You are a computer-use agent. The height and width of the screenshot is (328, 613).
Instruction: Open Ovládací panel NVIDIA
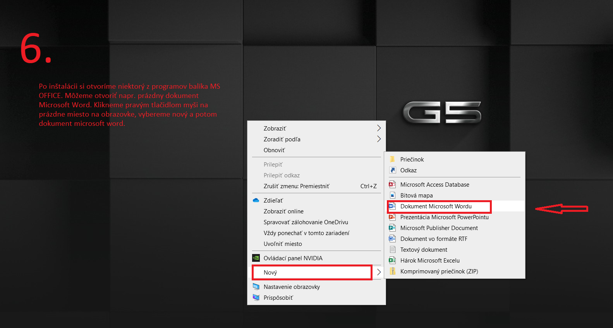(x=316, y=258)
